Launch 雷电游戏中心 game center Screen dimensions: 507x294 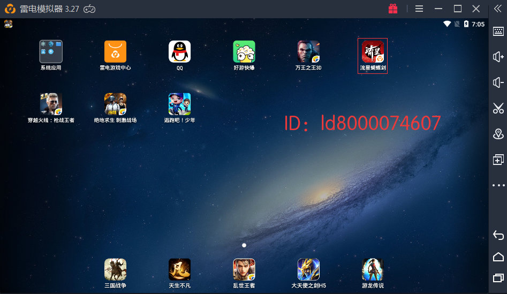115,52
